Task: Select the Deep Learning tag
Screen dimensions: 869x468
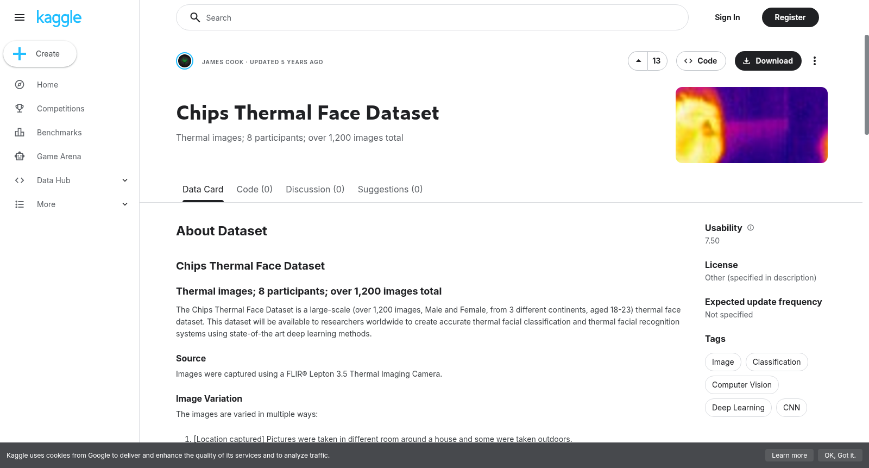Action: (x=738, y=408)
